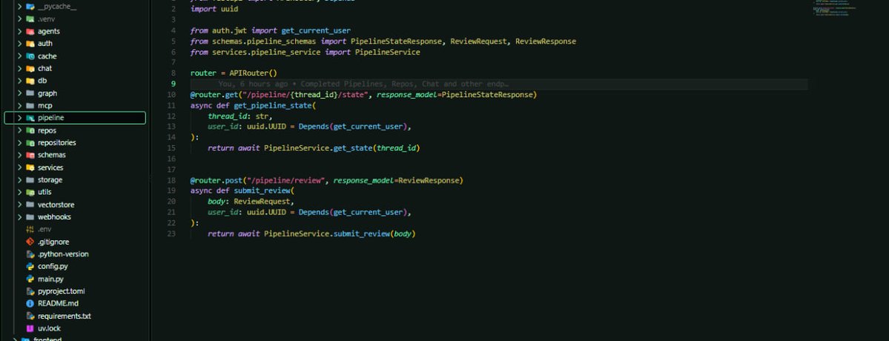Click the README.md info icon
Screen dimensions: 889x341
click(30, 304)
